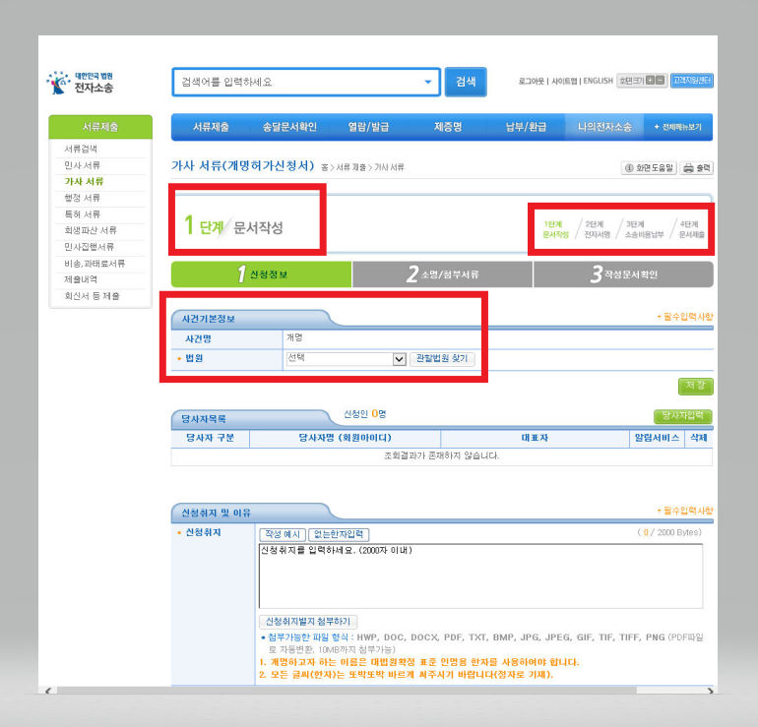Click 없는한자입력 button
Viewport: 758px width, 727px height.
[339, 534]
